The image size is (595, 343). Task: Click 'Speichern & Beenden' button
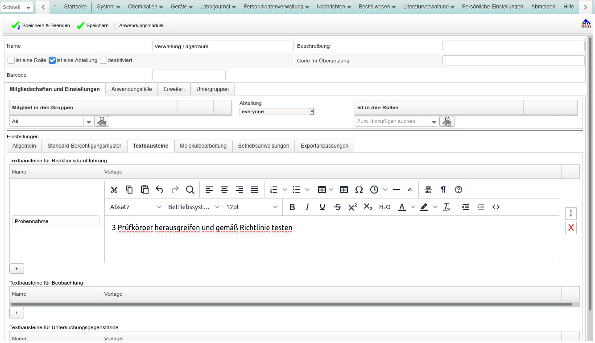tap(41, 26)
